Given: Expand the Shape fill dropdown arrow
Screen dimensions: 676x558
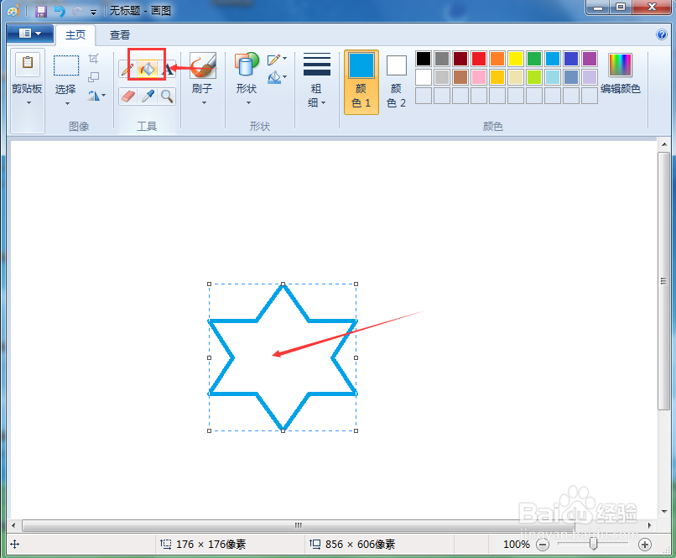Looking at the screenshot, I should [x=284, y=77].
